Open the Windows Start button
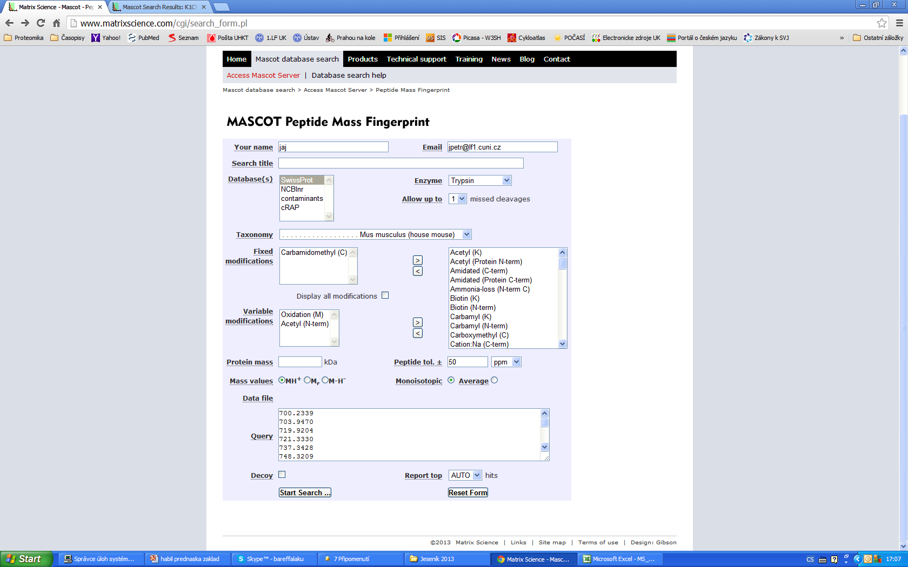 [x=27, y=559]
